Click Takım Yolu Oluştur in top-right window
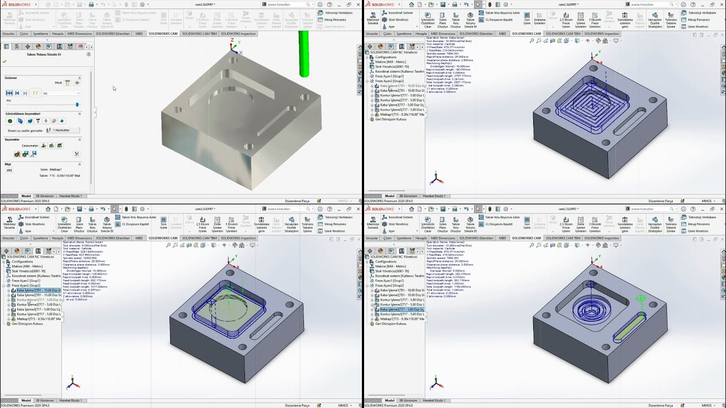 (x=456, y=19)
